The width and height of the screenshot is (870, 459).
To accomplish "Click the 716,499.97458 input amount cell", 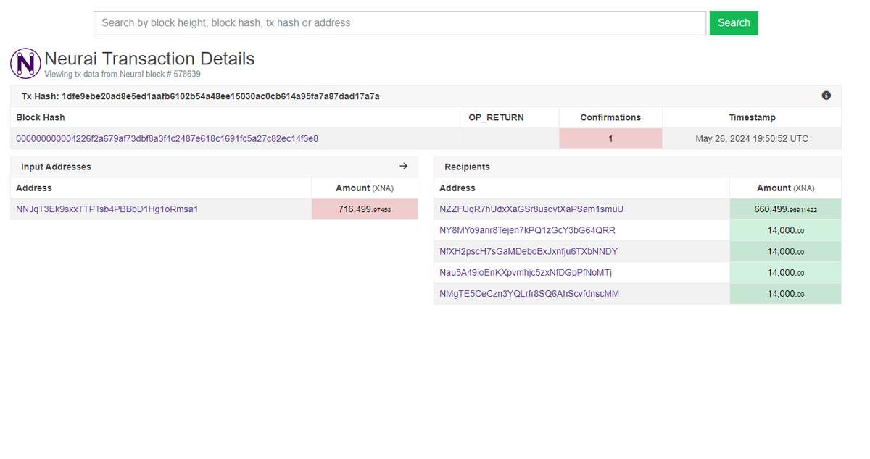I will 364,209.
